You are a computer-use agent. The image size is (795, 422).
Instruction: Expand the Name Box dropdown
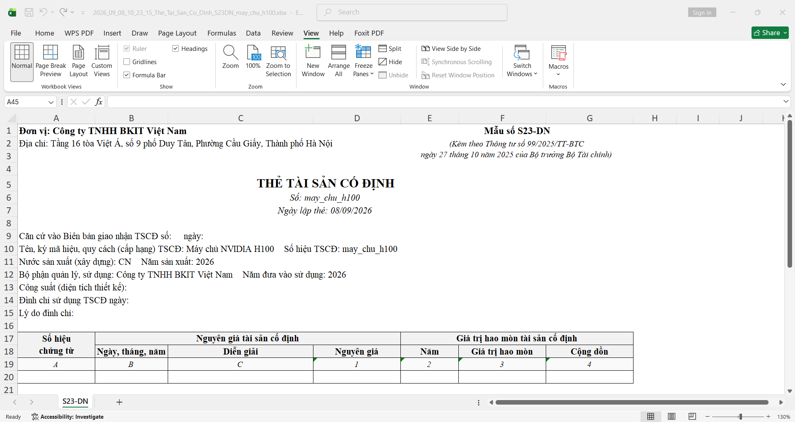[51, 102]
